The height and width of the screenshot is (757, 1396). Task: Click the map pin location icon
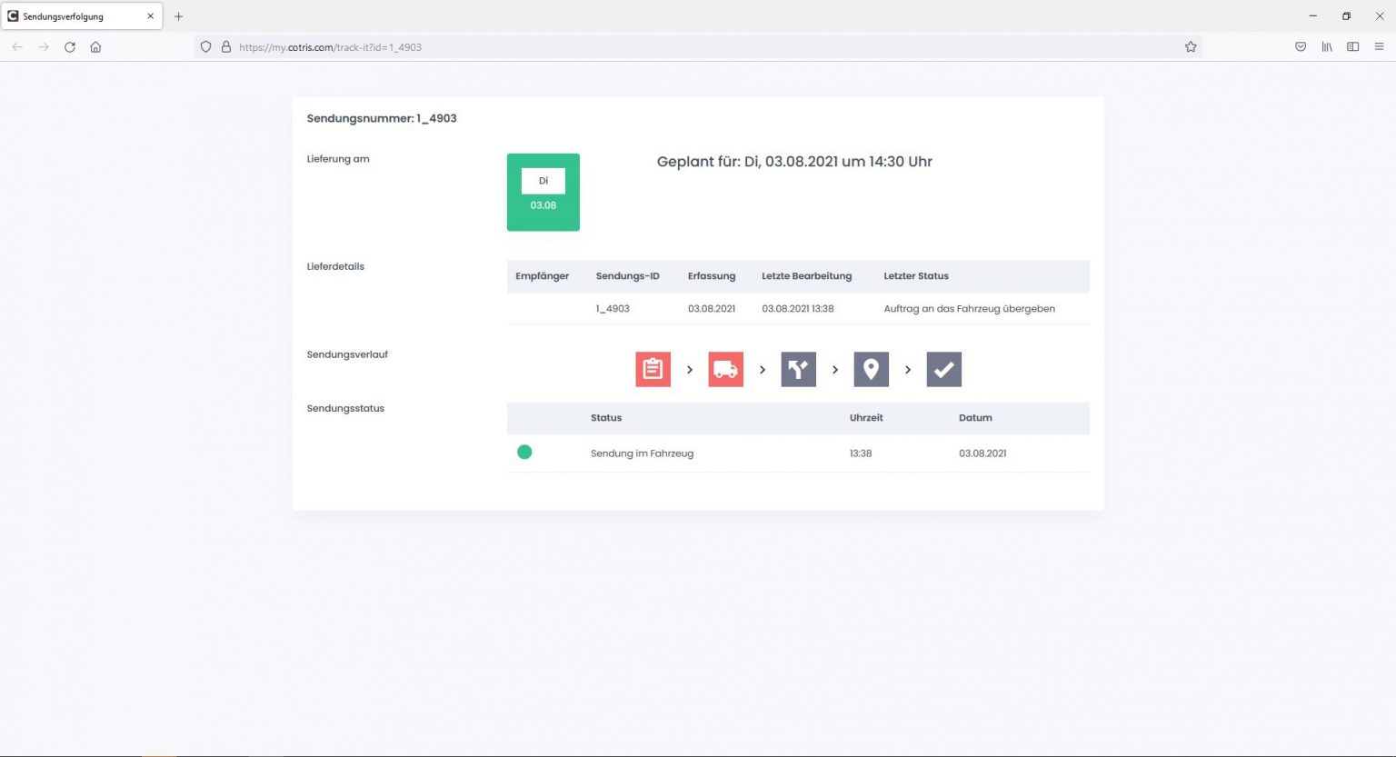(871, 369)
